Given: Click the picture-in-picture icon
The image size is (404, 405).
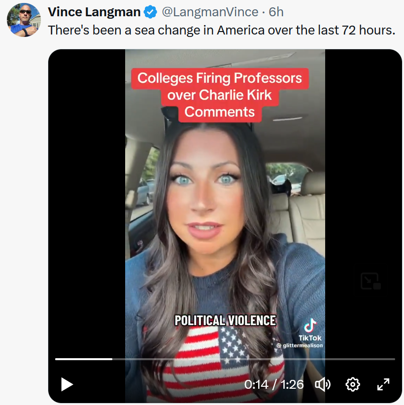Looking at the screenshot, I should (x=370, y=281).
